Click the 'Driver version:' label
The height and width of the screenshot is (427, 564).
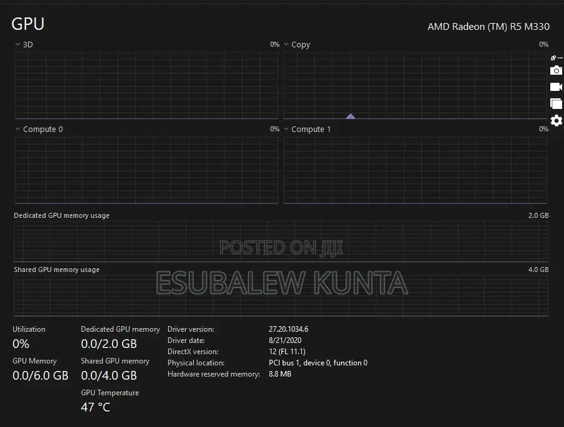[190, 329]
